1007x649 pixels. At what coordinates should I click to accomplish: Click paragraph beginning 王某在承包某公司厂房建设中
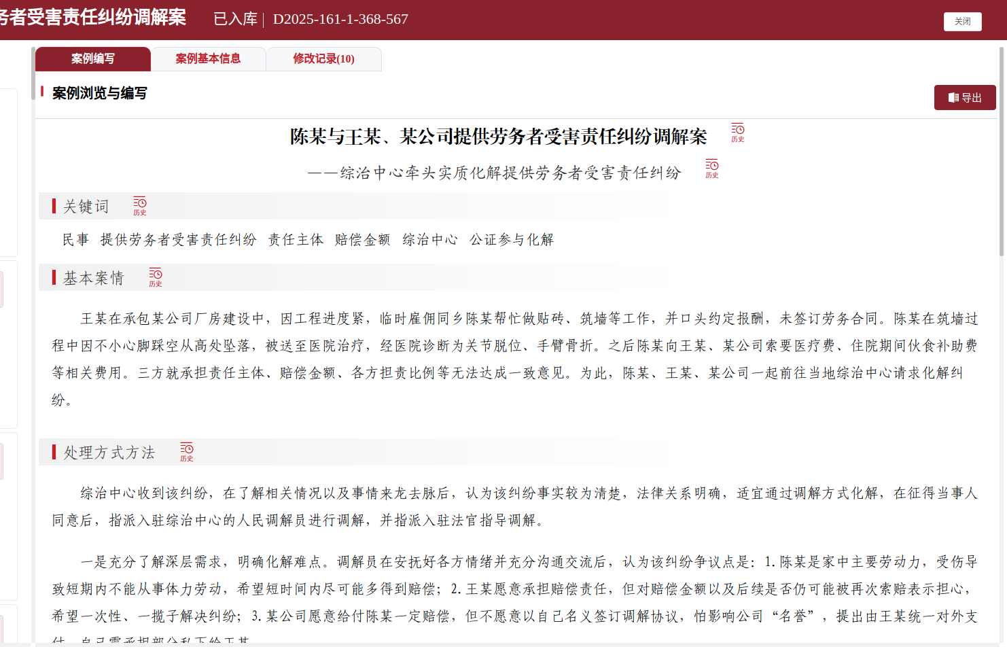point(515,359)
